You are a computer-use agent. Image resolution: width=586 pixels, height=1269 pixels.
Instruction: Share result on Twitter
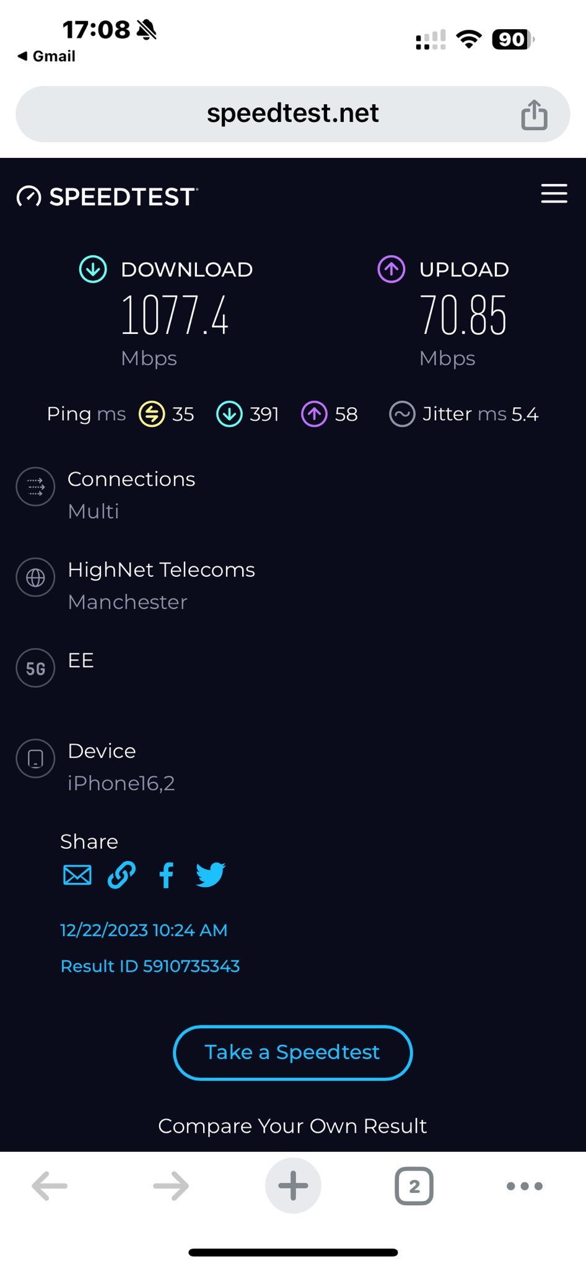(211, 875)
